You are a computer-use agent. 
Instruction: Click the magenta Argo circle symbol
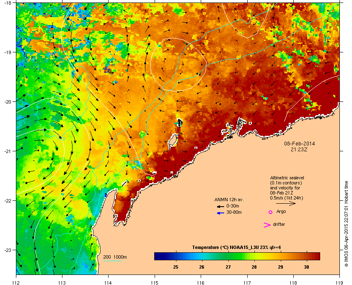click(271, 212)
